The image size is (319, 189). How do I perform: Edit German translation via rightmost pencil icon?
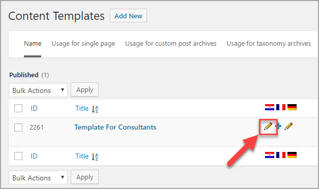point(288,126)
